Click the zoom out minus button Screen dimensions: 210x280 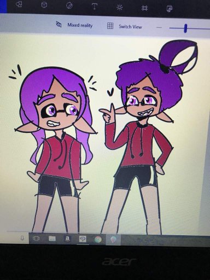coord(159,28)
